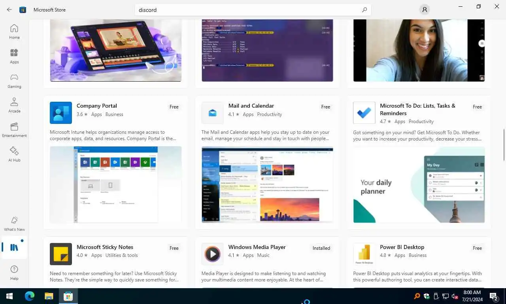Screen dimensions: 506x304
Task: Click the Windows Media Player app icon
Action: (x=212, y=254)
